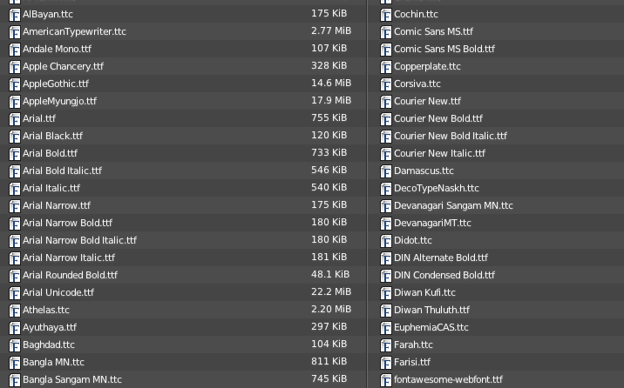Select DIN Condensed Bold.ttf
The image size is (624, 388).
tap(444, 275)
